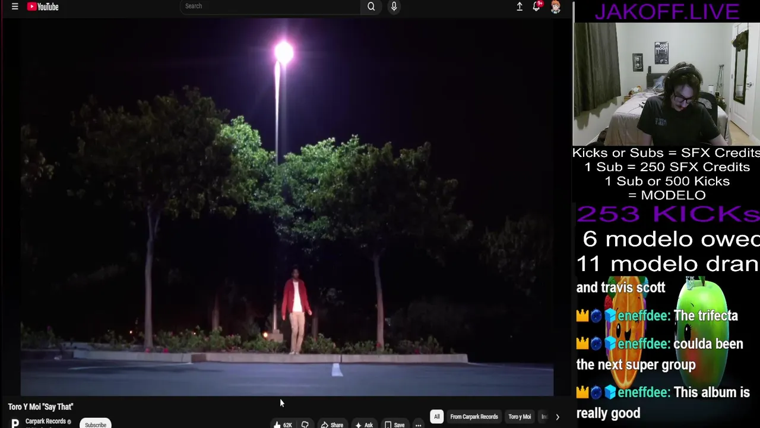Click the streamer webcam feed
The width and height of the screenshot is (760, 428).
point(666,84)
